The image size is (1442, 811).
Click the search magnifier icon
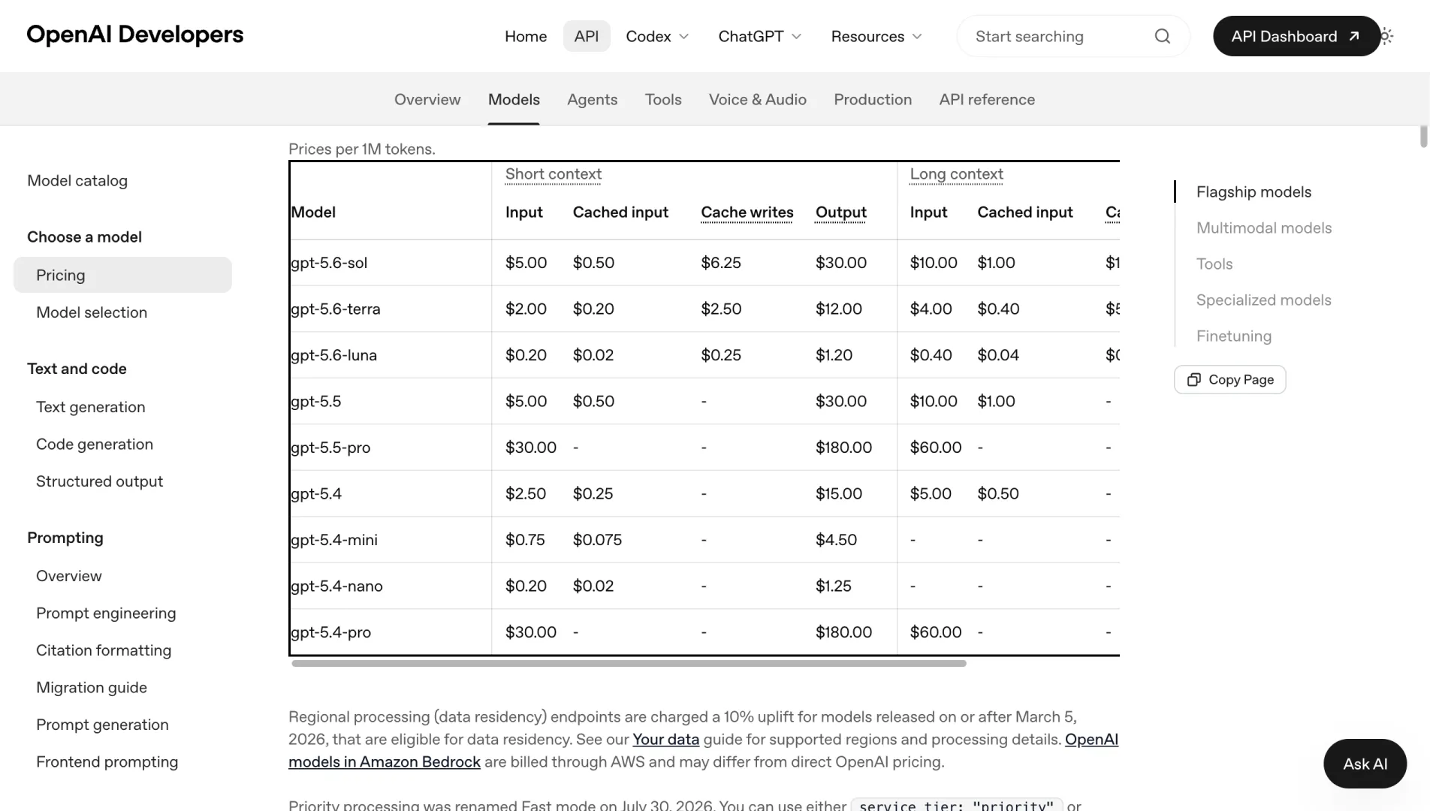[x=1162, y=36]
